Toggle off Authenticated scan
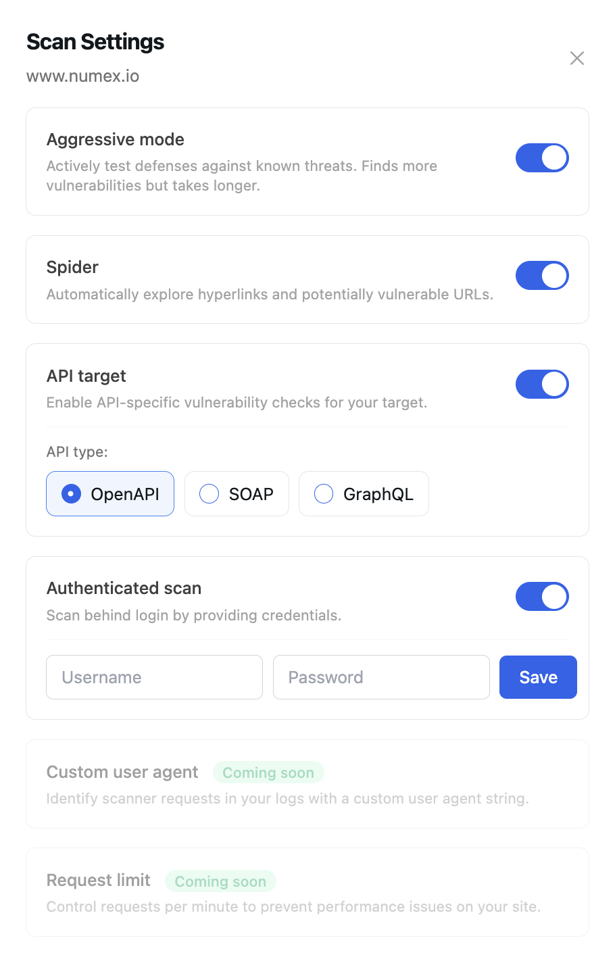 tap(542, 597)
